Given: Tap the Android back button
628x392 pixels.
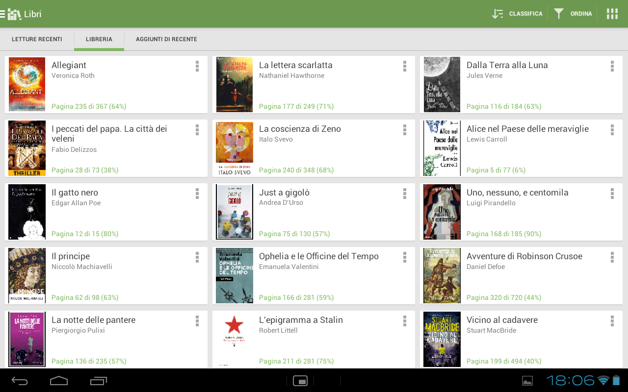Looking at the screenshot, I should click(20, 381).
